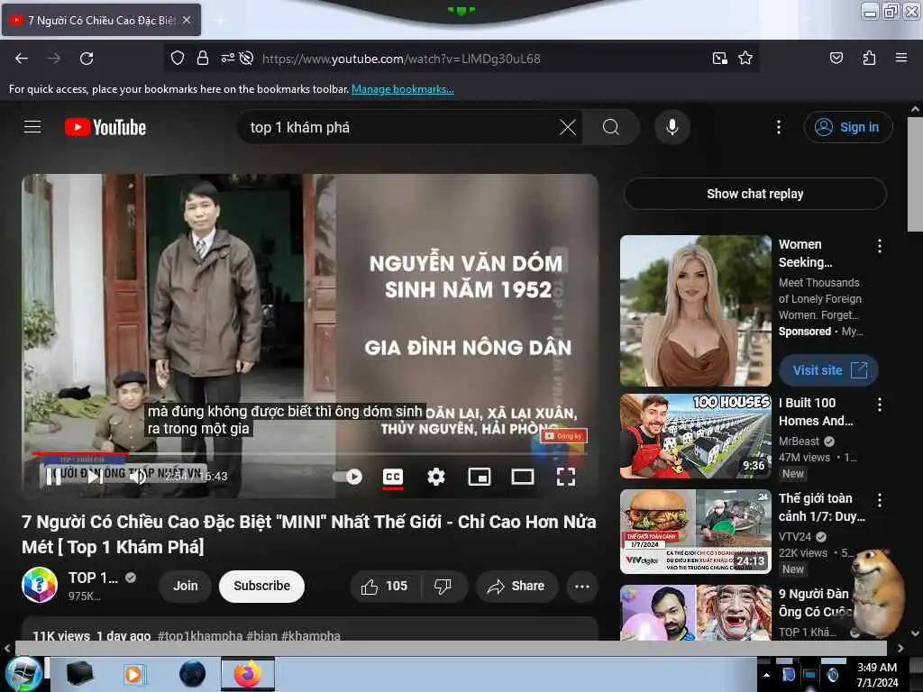Open Manage bookmarks link
This screenshot has width=923, height=692.
tap(403, 89)
